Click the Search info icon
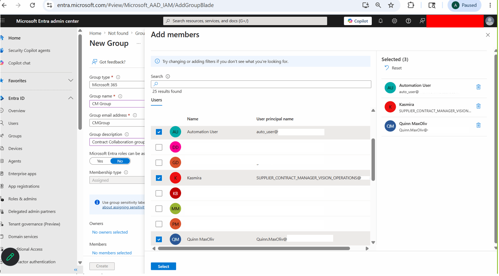The height and width of the screenshot is (276, 499). (x=168, y=77)
